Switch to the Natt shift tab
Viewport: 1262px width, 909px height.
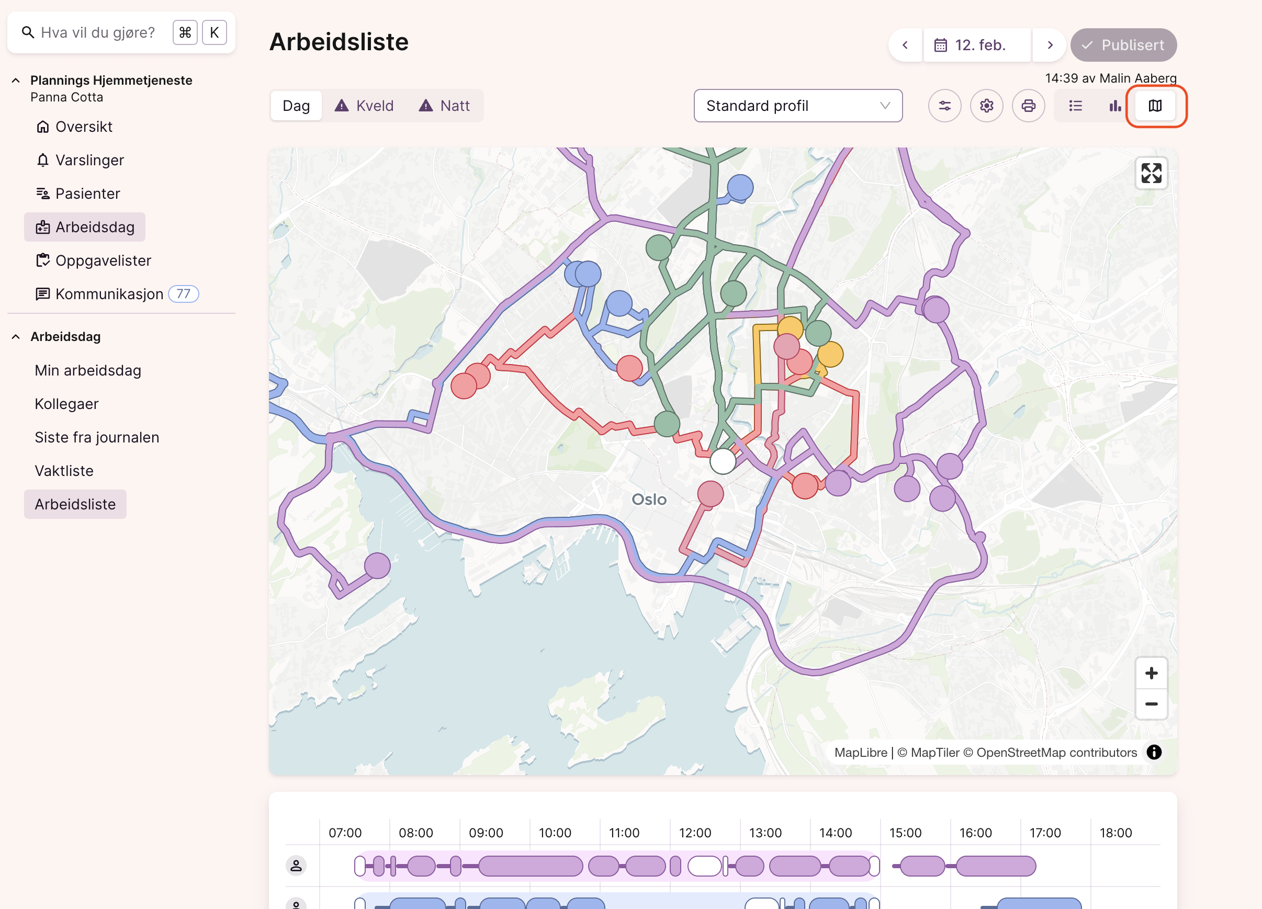(x=444, y=106)
